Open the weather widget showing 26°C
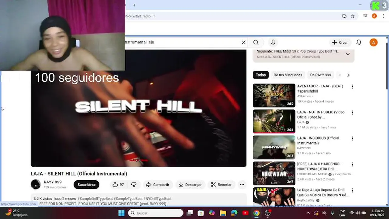389x219 pixels. 17,213
